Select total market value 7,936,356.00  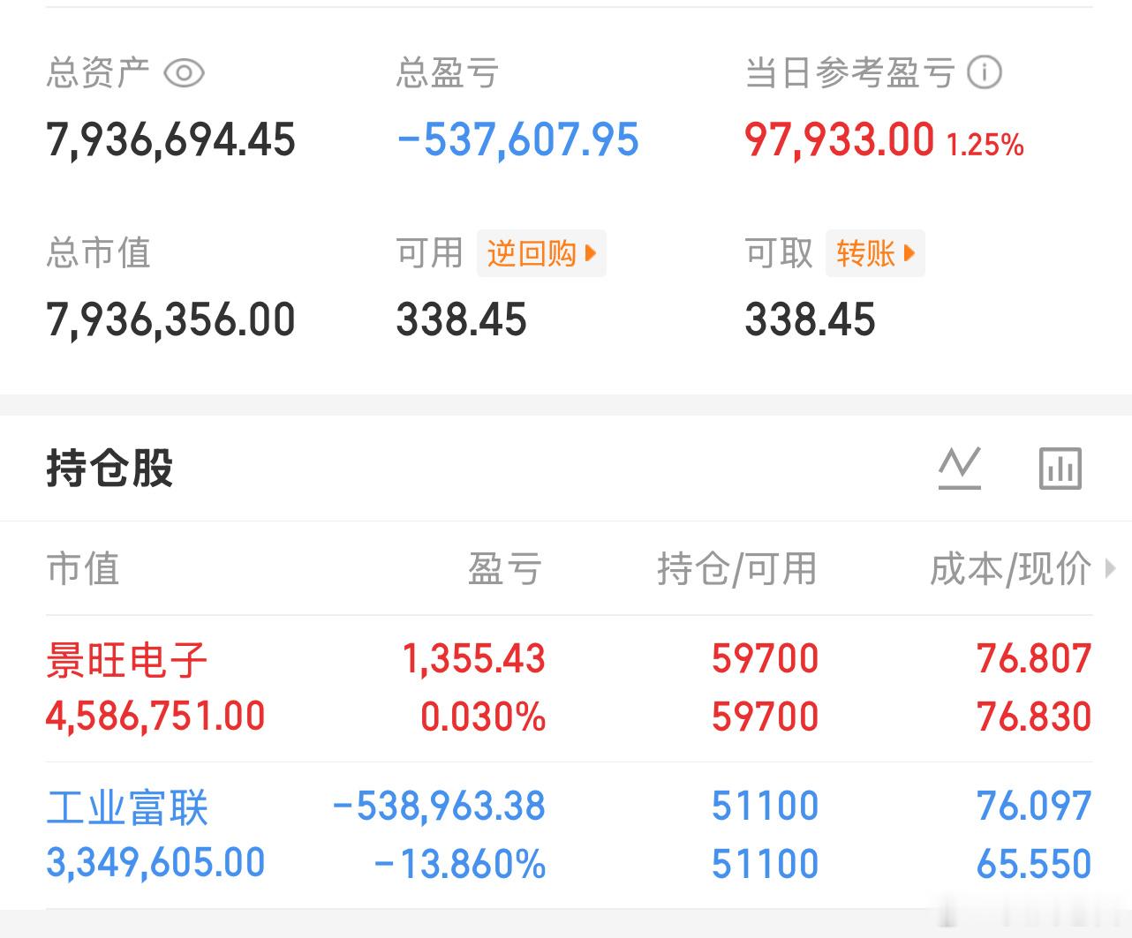coord(170,319)
